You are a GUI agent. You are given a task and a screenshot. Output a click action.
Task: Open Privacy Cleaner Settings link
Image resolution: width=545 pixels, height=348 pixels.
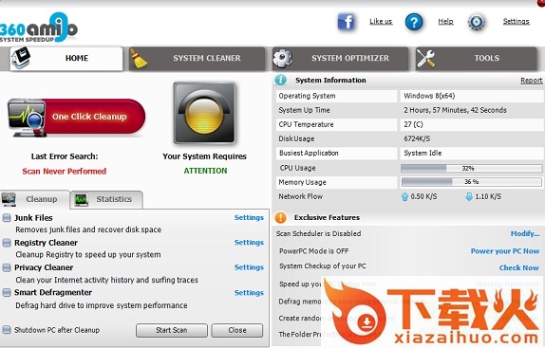[x=249, y=267]
